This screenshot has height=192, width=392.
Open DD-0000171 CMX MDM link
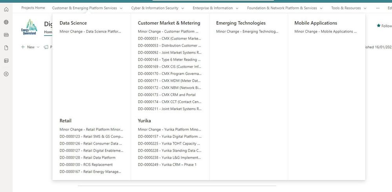coord(169,81)
